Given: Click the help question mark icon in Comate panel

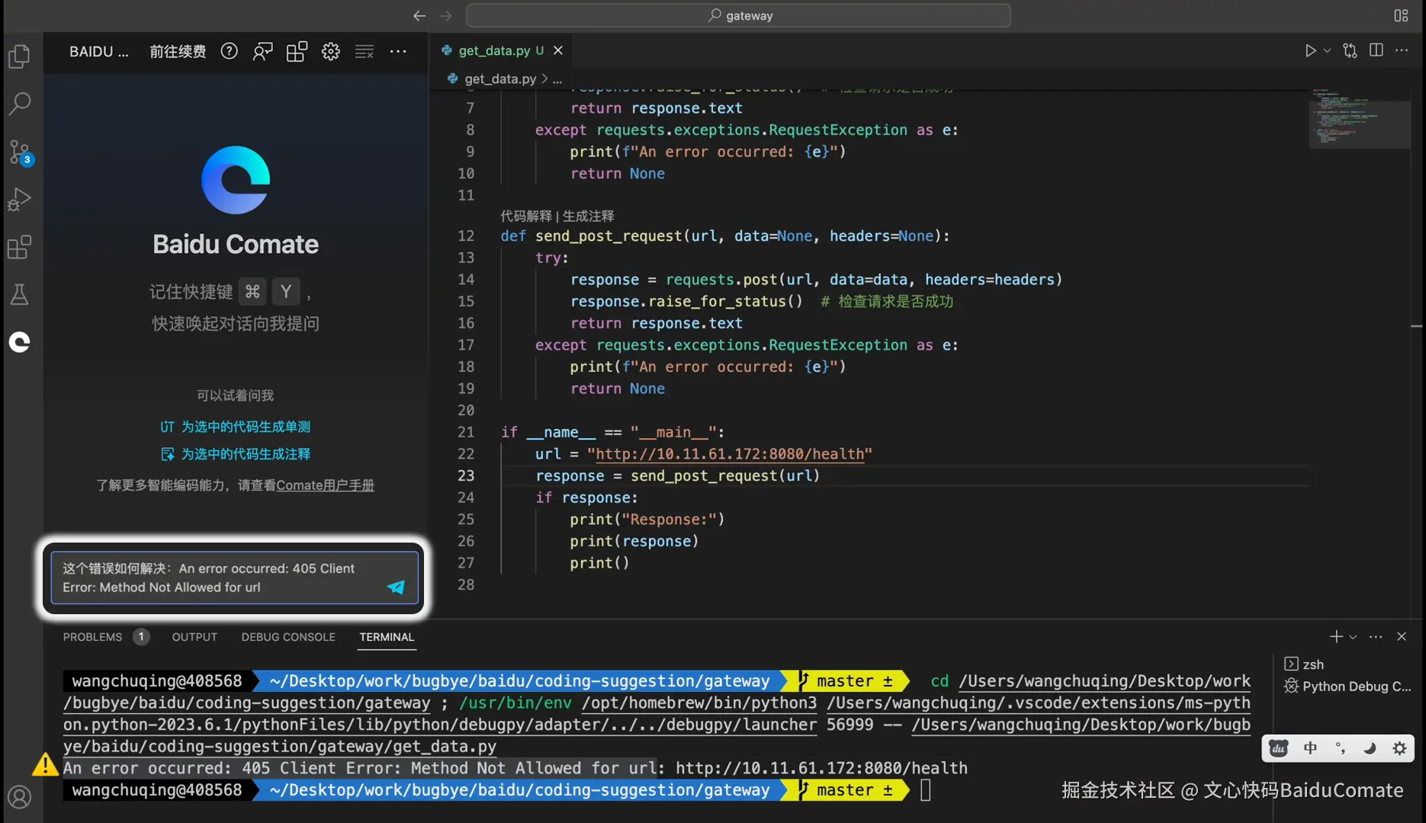Looking at the screenshot, I should [229, 51].
